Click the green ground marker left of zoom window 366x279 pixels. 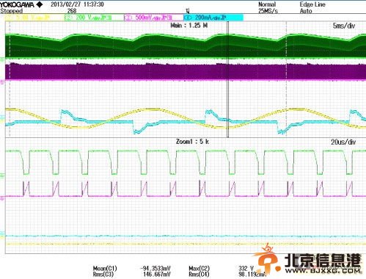(x=2, y=175)
